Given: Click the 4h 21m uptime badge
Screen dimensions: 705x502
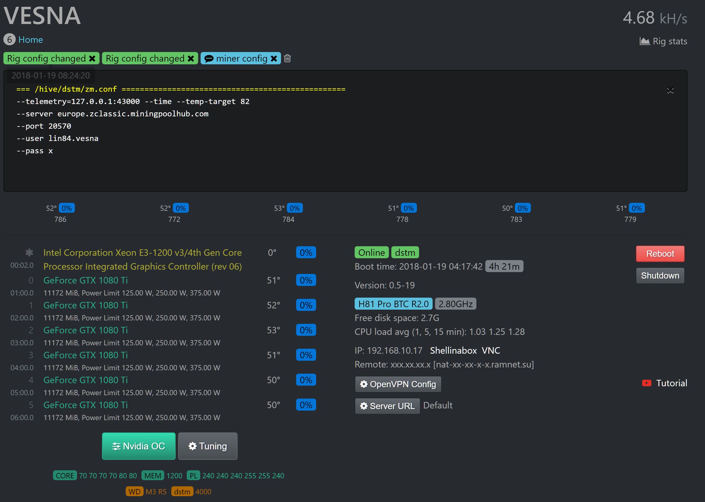Looking at the screenshot, I should coord(504,266).
